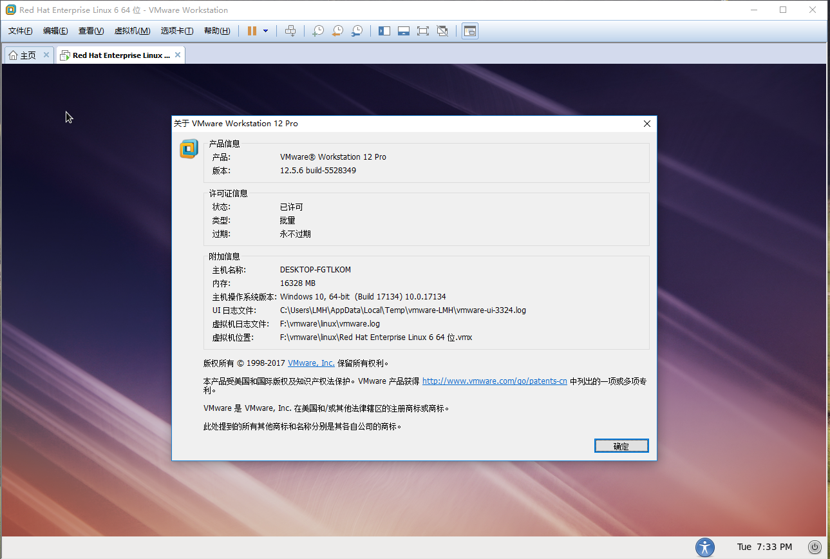Click the host name DESKTOP-FGTLKOM
Image resolution: width=830 pixels, height=559 pixels.
(x=316, y=270)
